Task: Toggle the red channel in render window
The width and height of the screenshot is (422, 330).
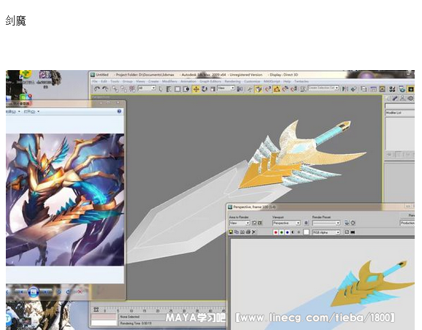Action: pyautogui.click(x=275, y=232)
